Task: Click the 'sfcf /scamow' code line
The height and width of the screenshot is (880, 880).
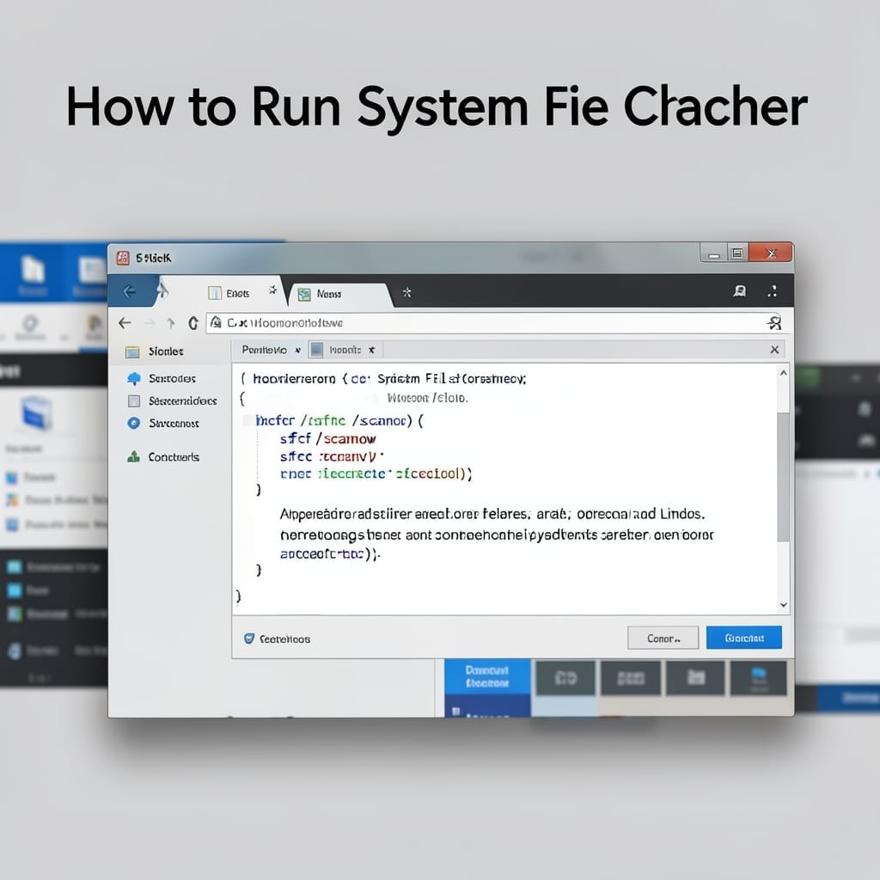Action: [327, 438]
